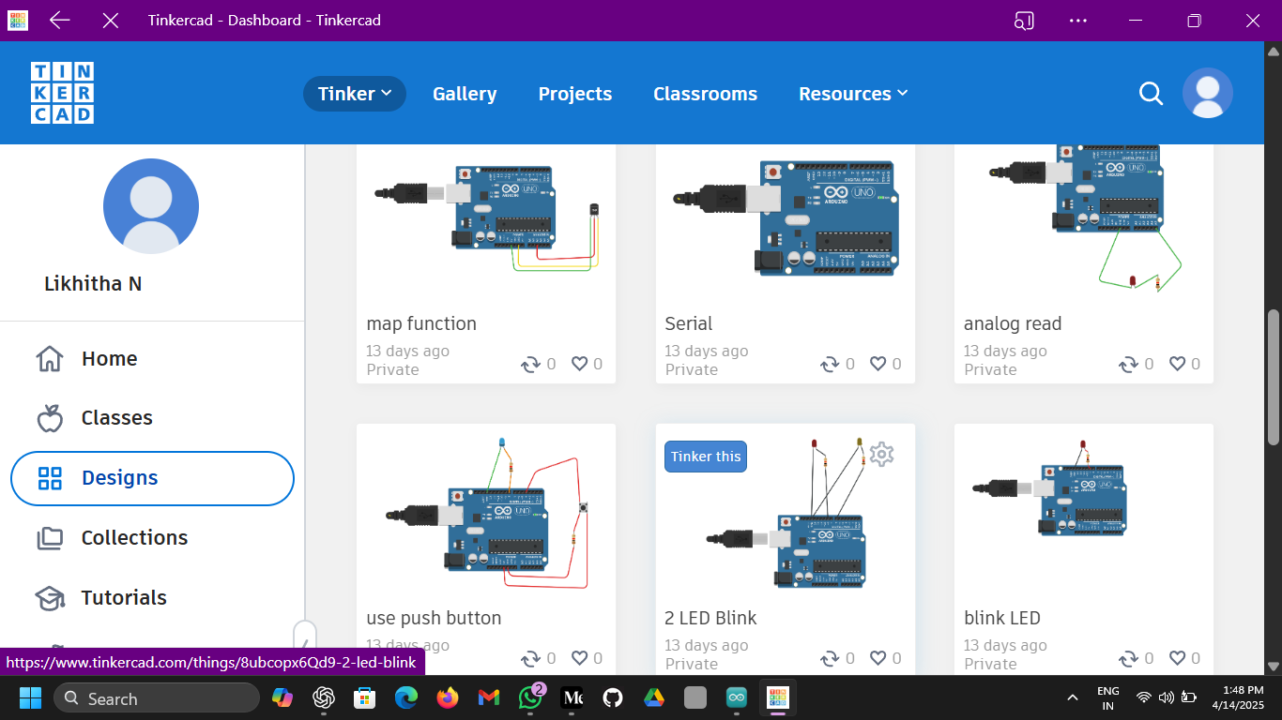
Task: Open the Serial design title
Action: (x=689, y=323)
